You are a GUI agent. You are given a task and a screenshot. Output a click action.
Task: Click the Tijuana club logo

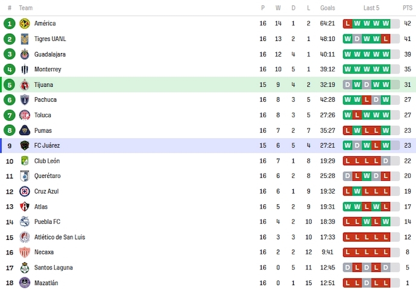[x=25, y=84]
